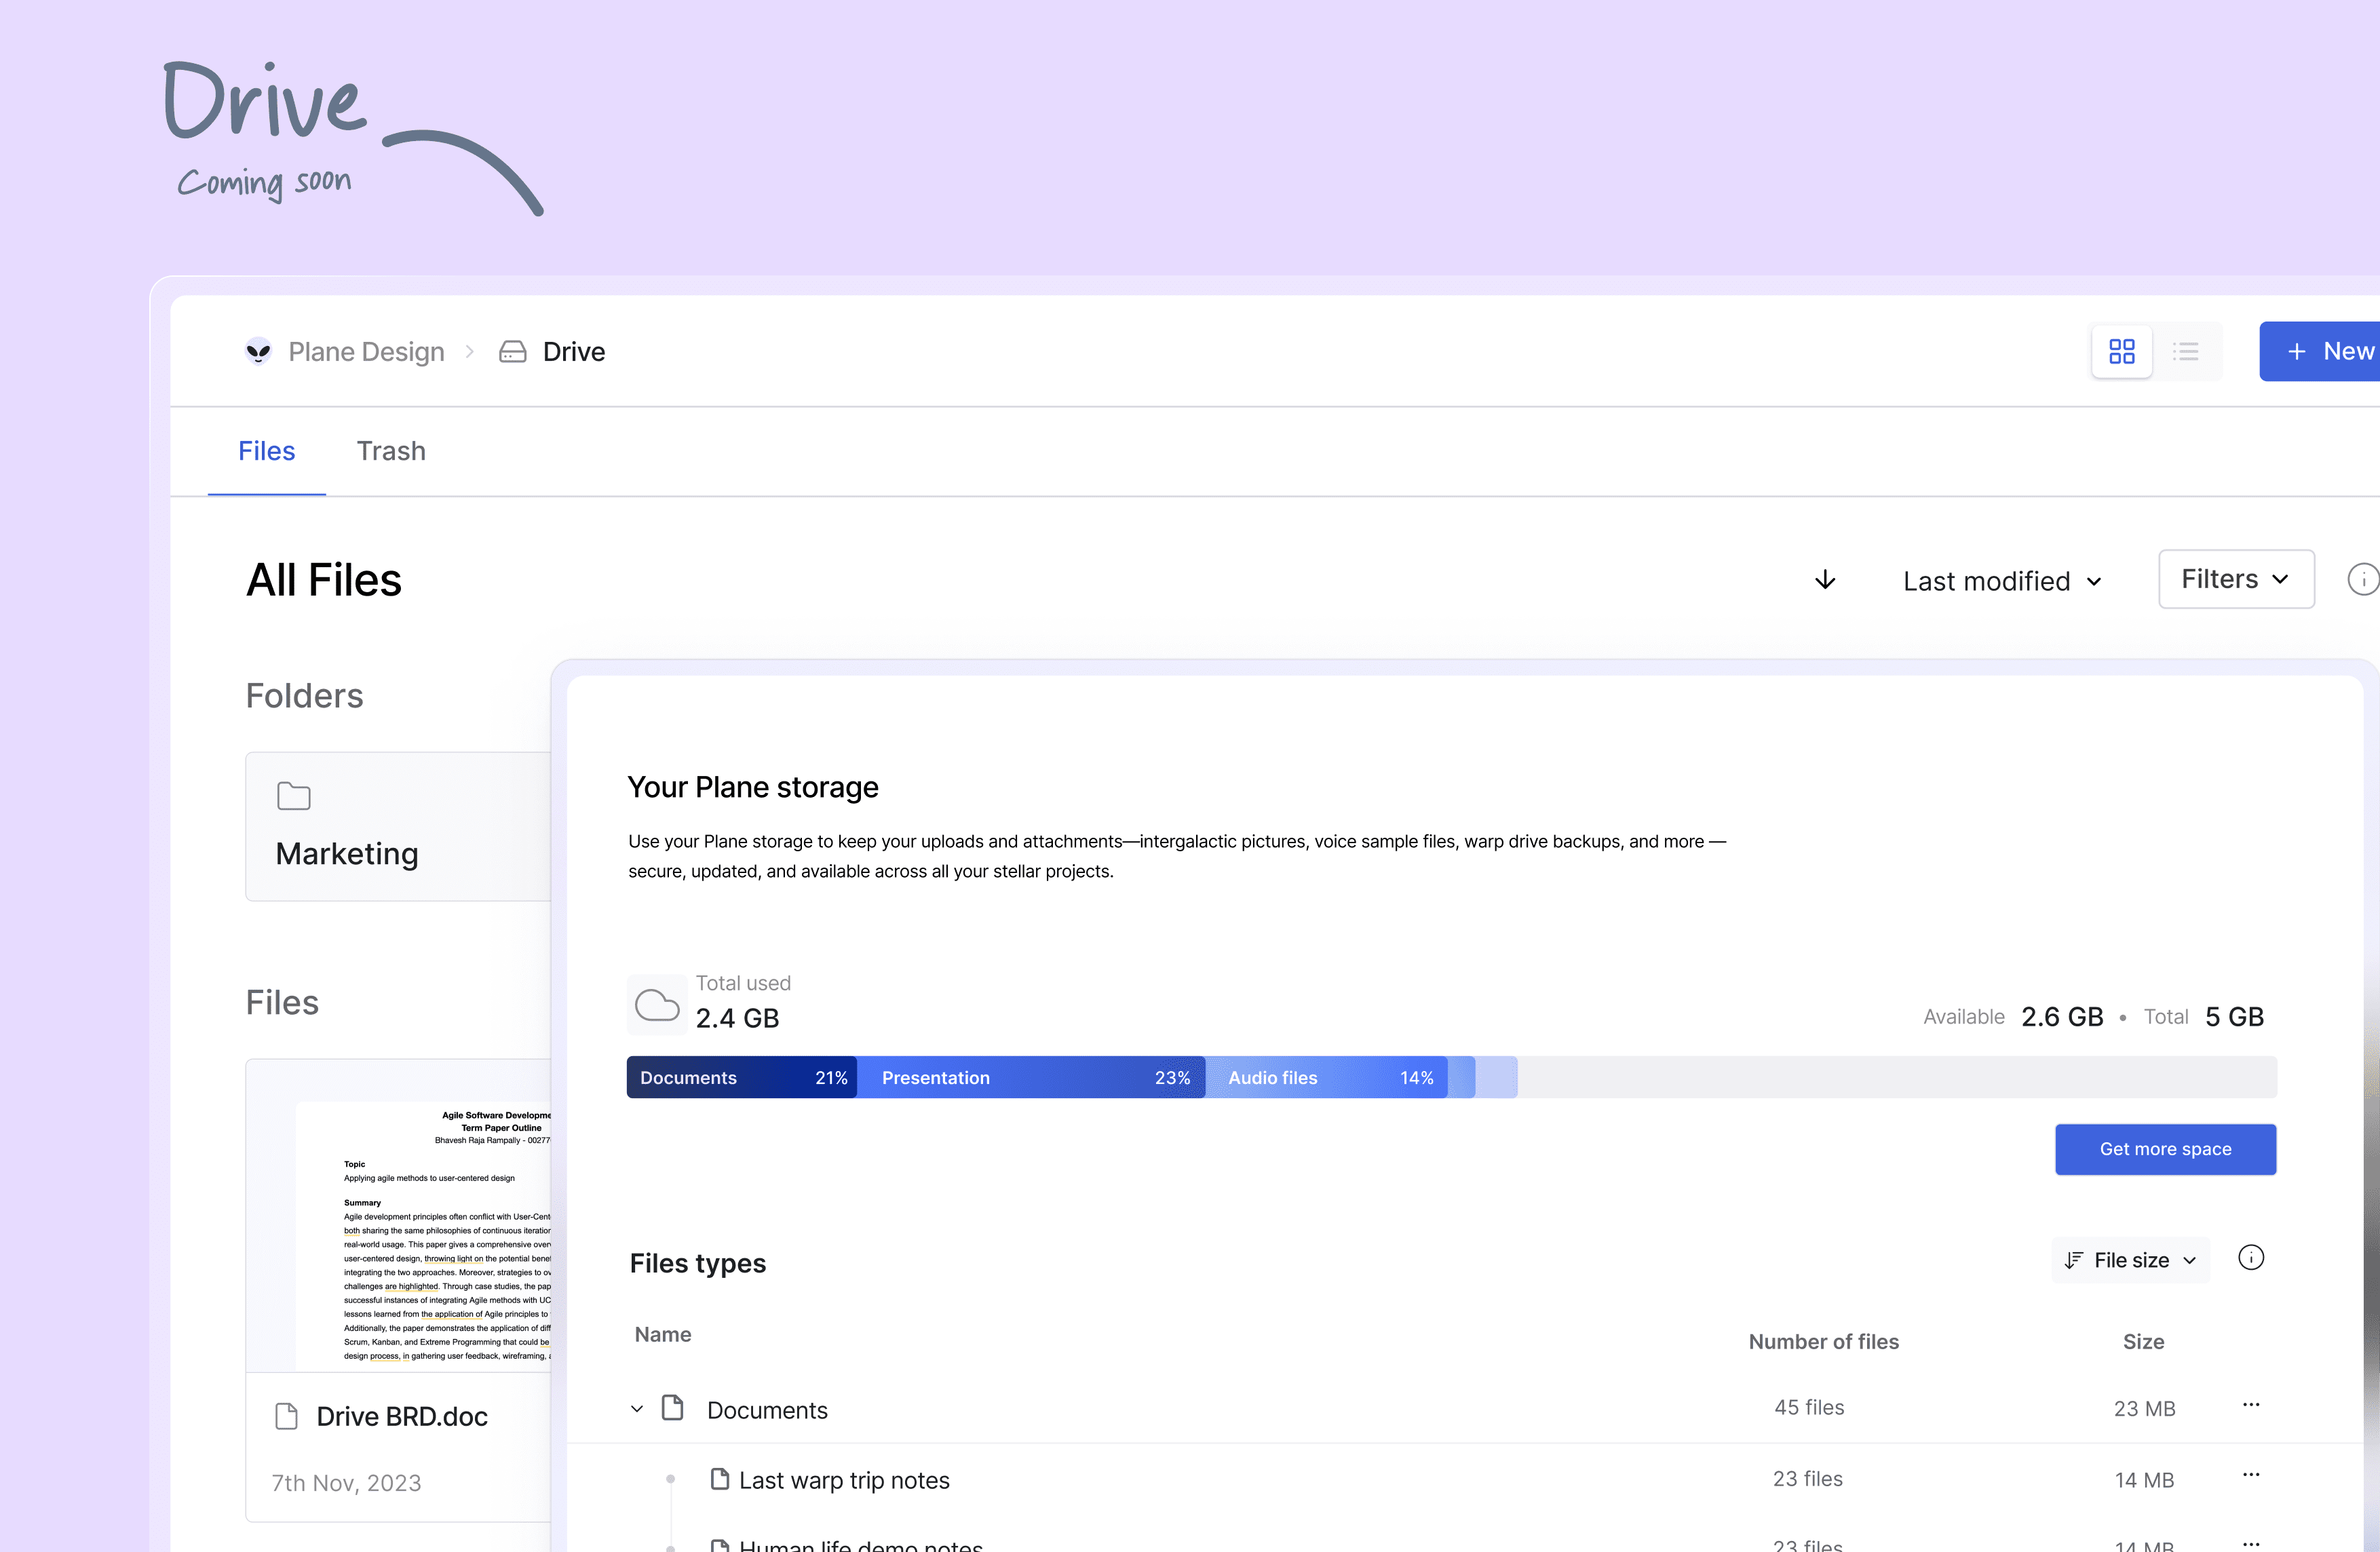2380x1552 pixels.
Task: Click the Drive storage icon
Action: click(x=515, y=350)
